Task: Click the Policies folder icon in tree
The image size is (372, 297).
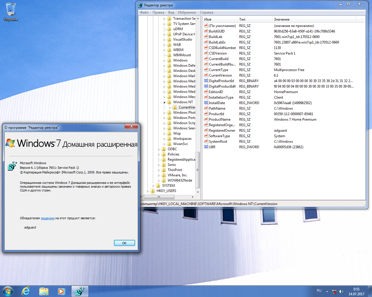Action: click(164, 154)
